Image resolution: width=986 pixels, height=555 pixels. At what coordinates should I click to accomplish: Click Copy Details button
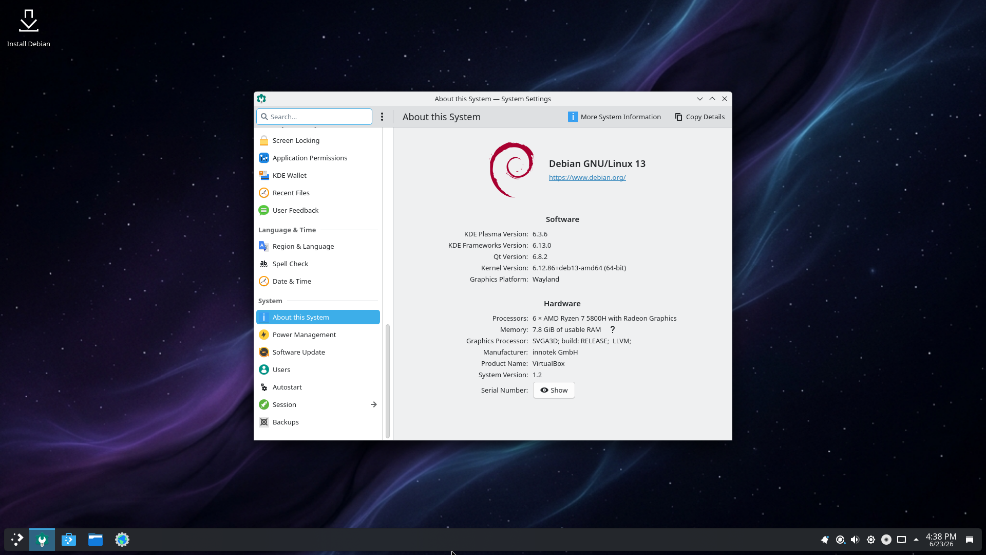[x=699, y=117]
